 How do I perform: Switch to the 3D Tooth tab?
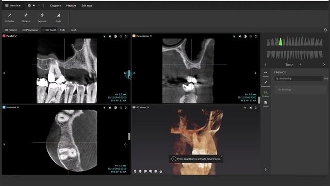click(x=49, y=30)
